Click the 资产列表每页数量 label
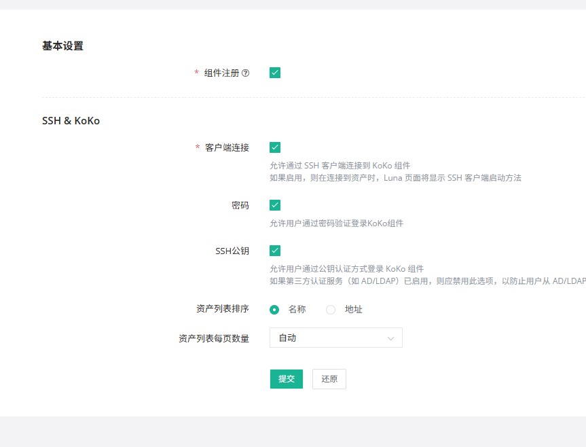This screenshot has width=586, height=447. tap(214, 338)
